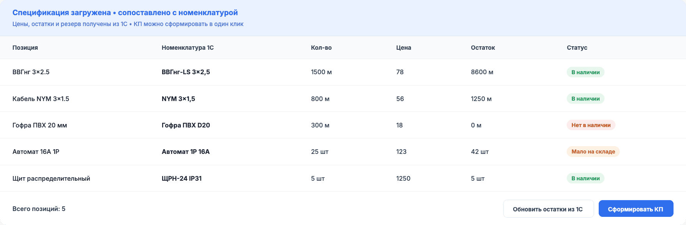
Task: Sort by the Позиция column header
Action: coord(25,47)
